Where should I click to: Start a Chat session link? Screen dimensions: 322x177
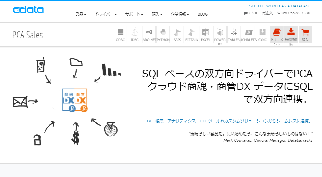pyautogui.click(x=251, y=13)
